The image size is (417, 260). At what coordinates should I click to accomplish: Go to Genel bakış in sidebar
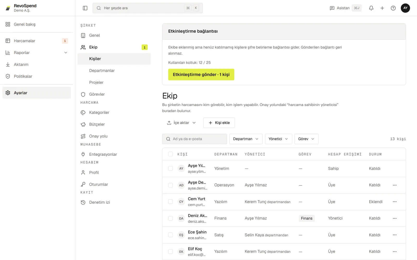click(x=36, y=24)
